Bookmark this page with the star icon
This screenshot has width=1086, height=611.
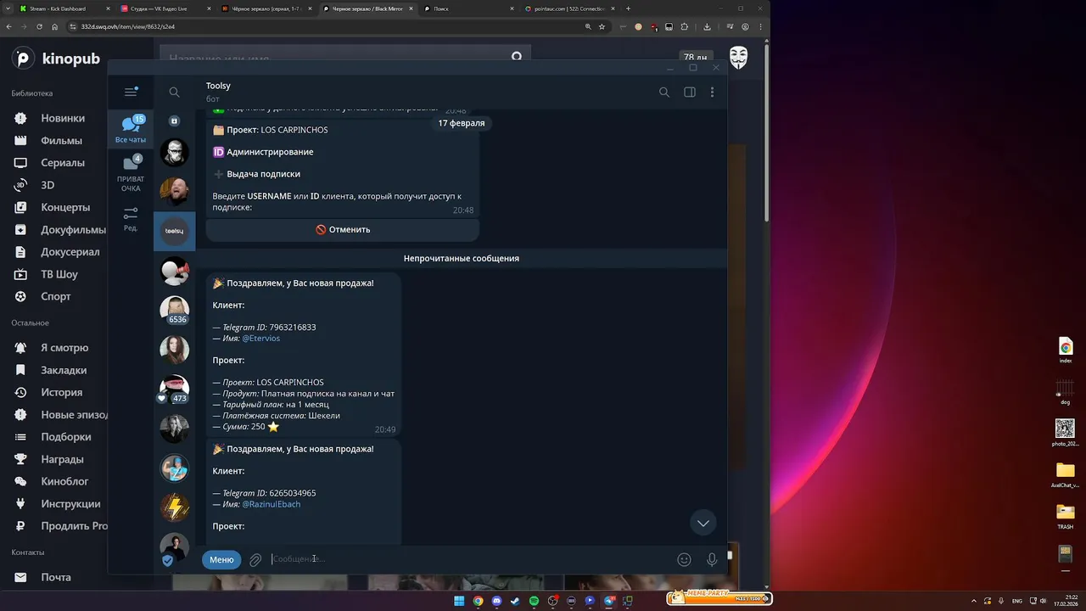(x=602, y=26)
